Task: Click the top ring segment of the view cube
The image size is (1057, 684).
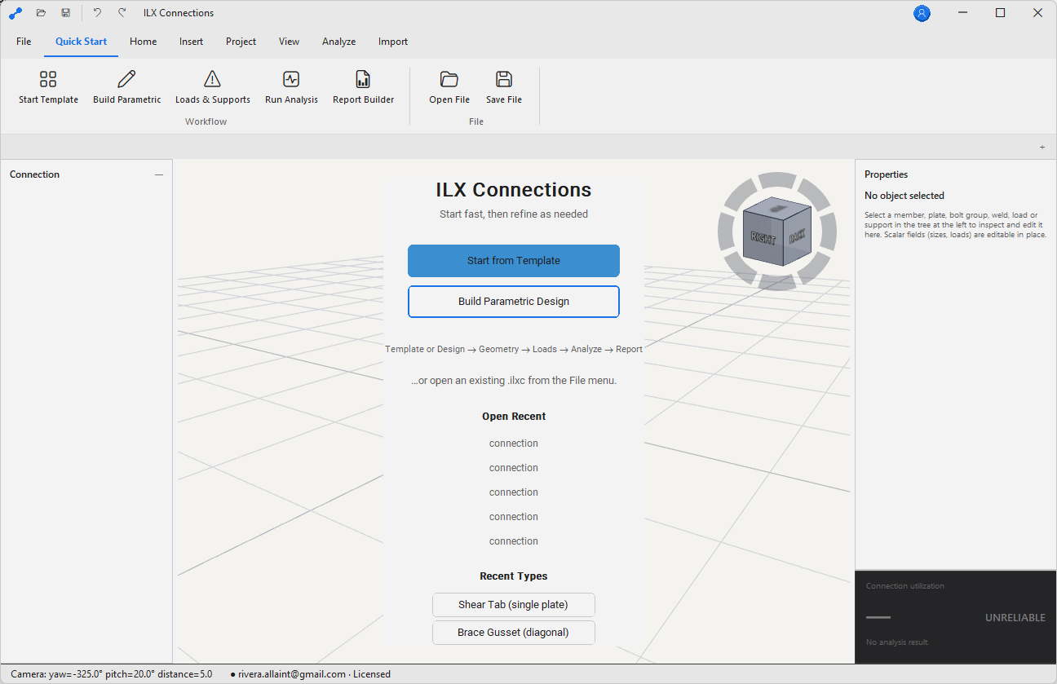Action: [777, 180]
